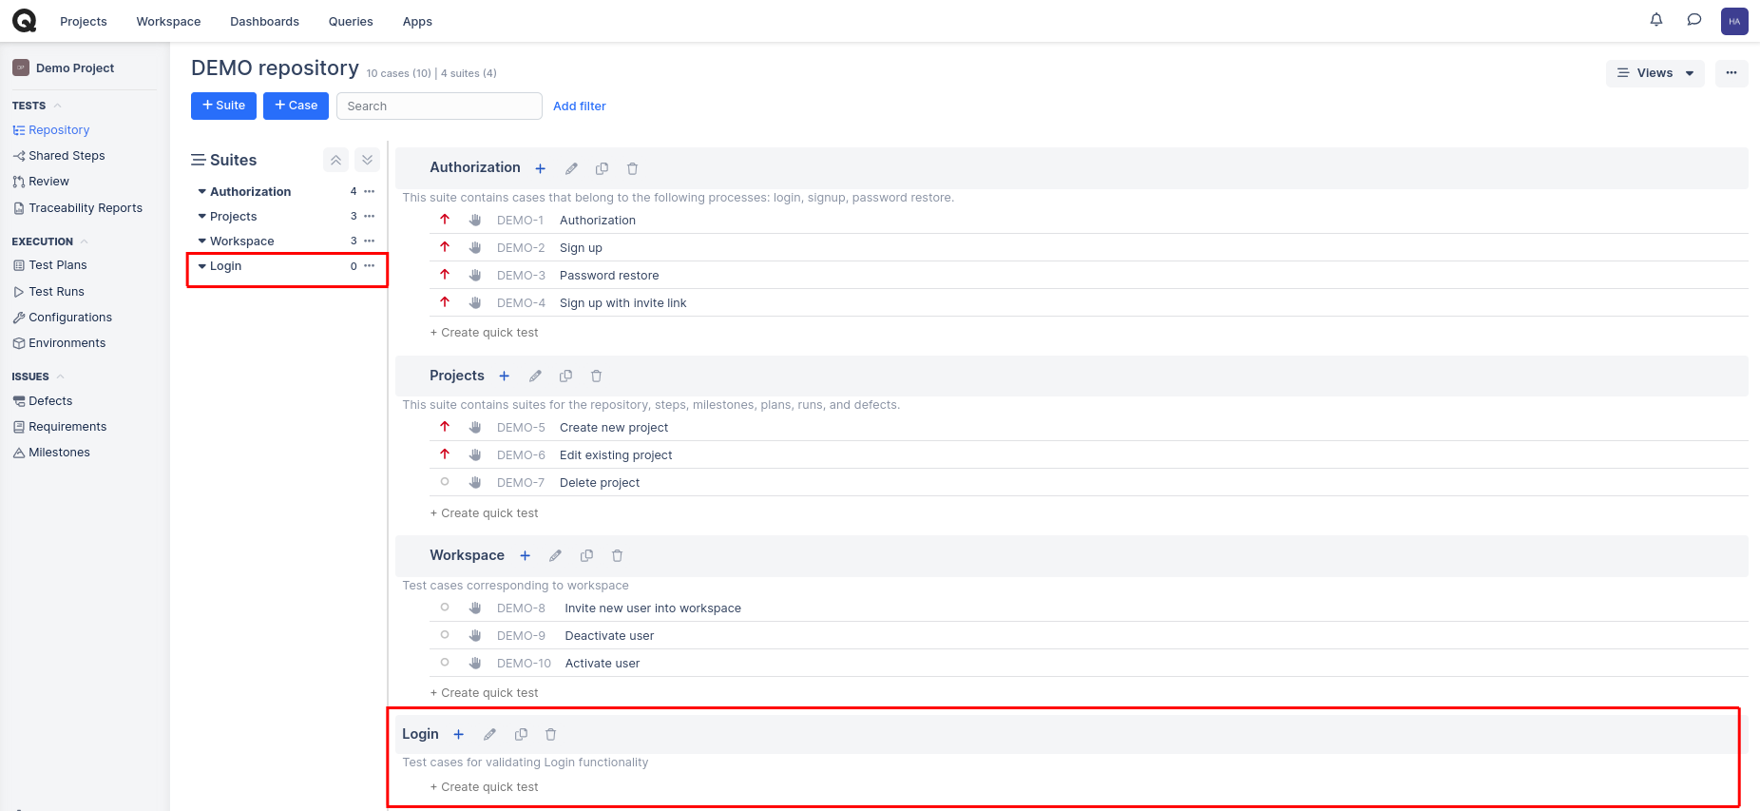Open the Views dropdown
Viewport: 1760px width, 811px height.
(x=1655, y=73)
